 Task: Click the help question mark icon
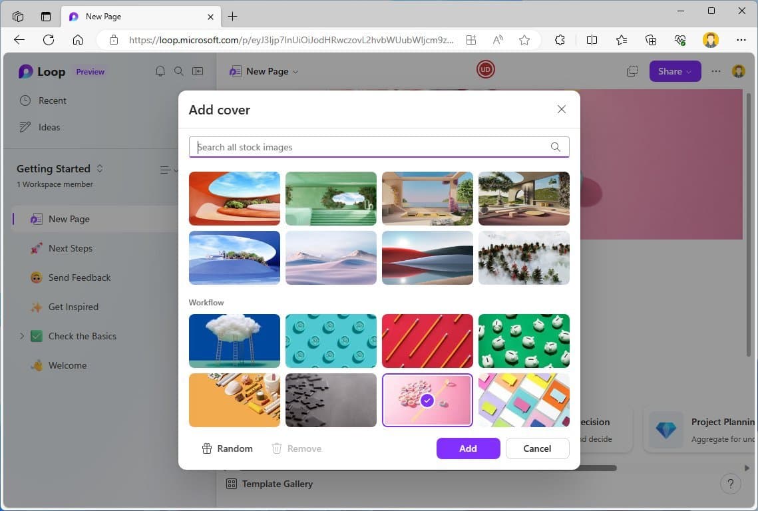(729, 484)
